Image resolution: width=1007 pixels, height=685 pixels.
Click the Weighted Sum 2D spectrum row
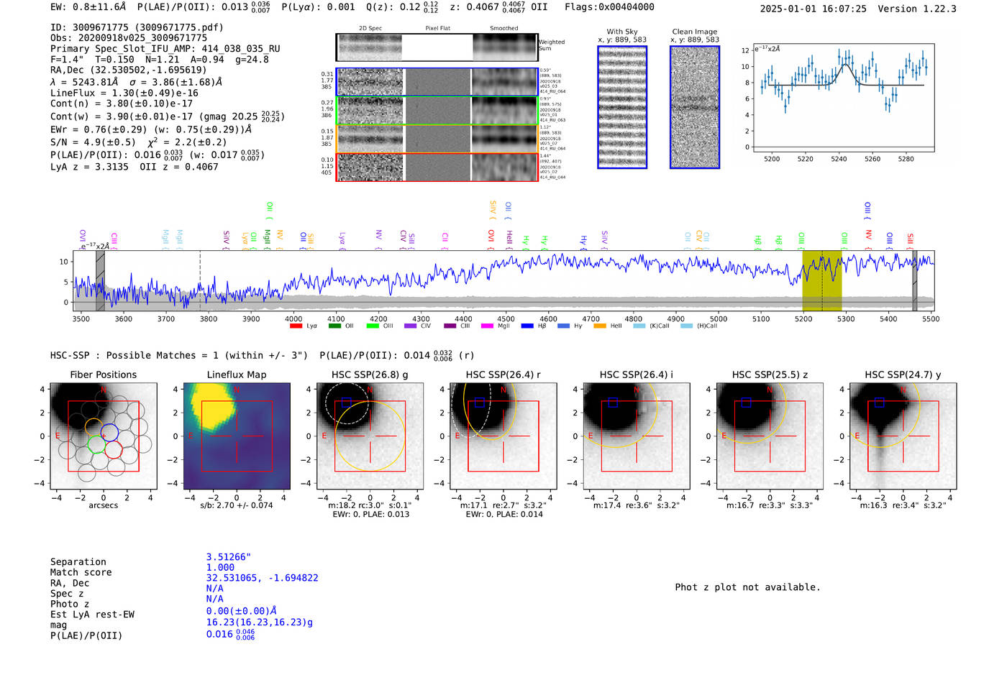coord(437,47)
